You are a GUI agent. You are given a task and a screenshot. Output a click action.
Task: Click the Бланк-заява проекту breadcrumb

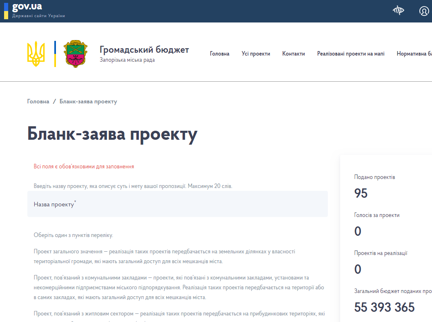(88, 101)
